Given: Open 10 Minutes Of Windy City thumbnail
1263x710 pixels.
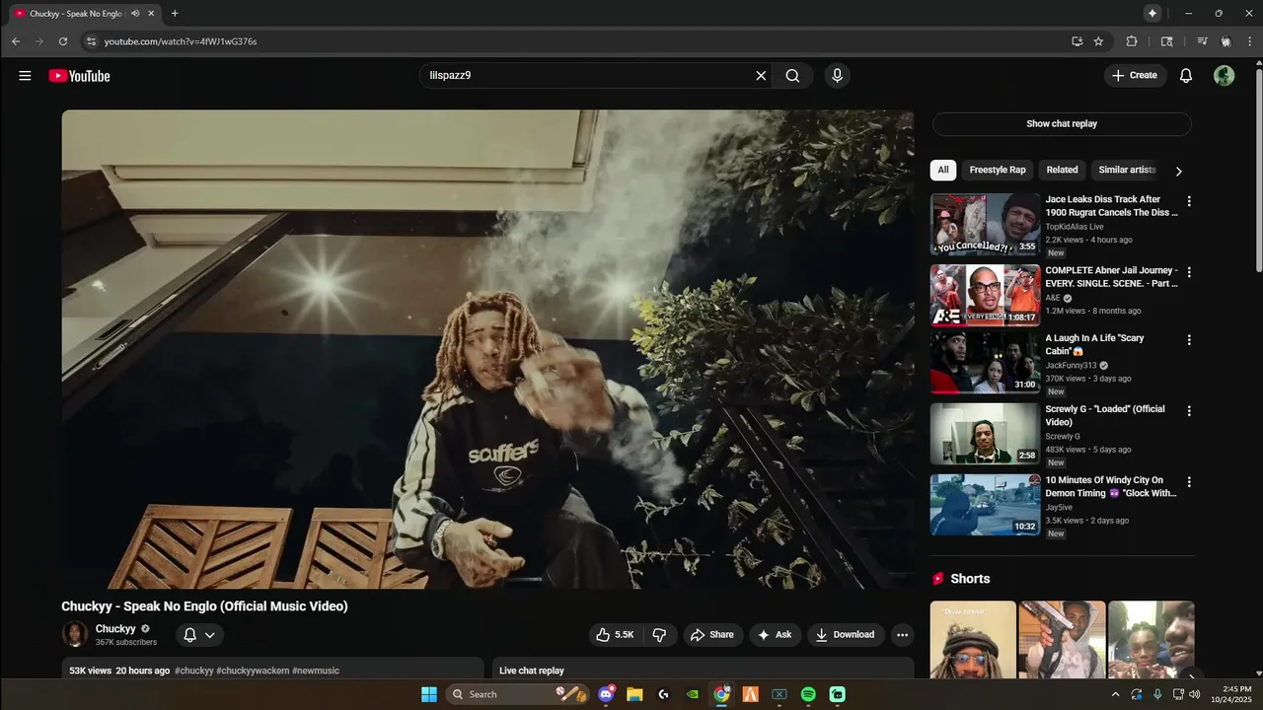Looking at the screenshot, I should click(985, 505).
